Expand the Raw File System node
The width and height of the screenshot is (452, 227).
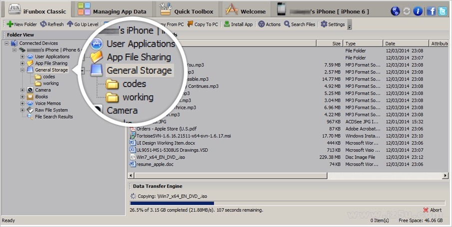22,110
